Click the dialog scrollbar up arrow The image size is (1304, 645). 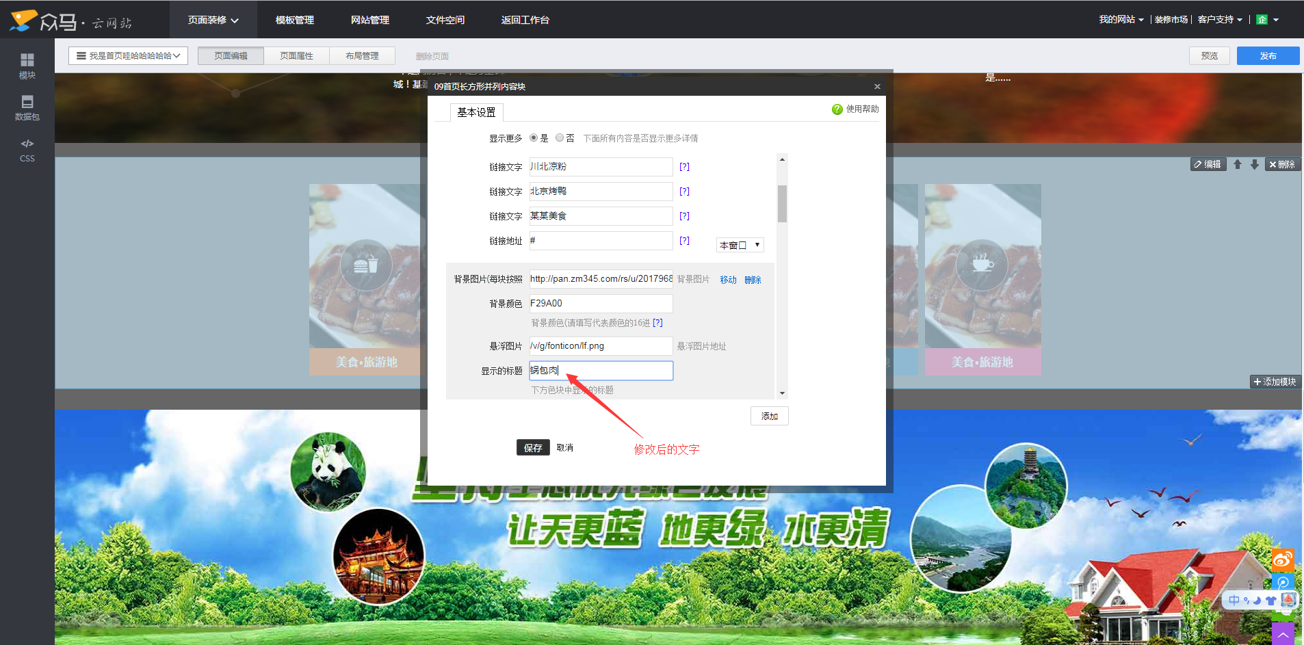[x=782, y=159]
